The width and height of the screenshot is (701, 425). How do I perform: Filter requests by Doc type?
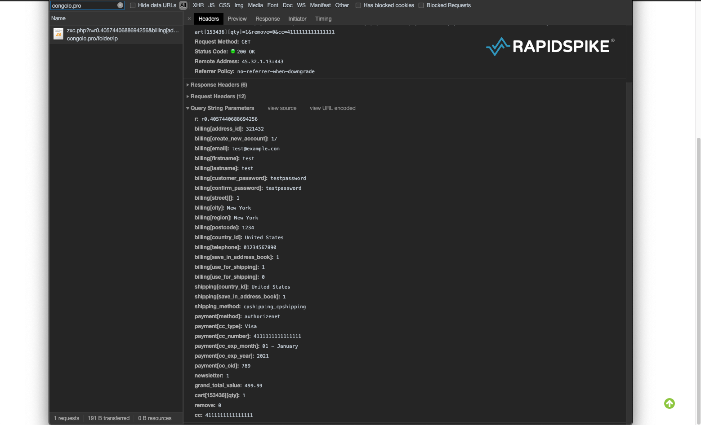pos(288,5)
